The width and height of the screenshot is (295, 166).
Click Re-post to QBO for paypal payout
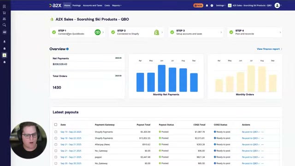250,157
